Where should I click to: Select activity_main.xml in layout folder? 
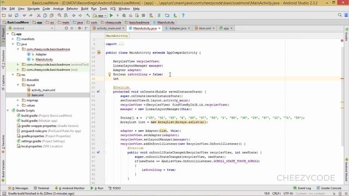(x=43, y=90)
